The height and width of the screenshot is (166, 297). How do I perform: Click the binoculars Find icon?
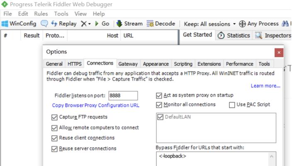pos(285,24)
